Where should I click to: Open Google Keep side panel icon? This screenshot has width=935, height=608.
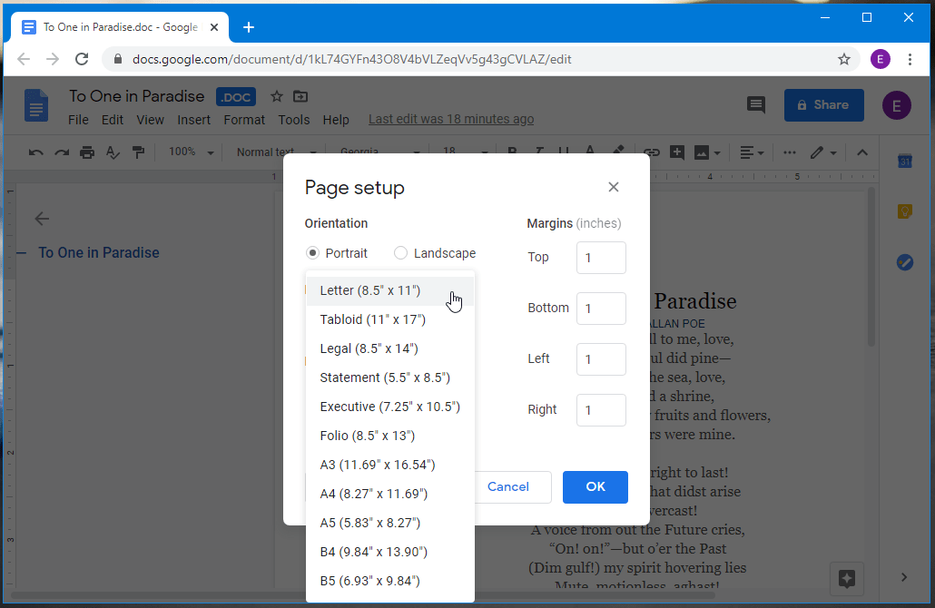904,211
